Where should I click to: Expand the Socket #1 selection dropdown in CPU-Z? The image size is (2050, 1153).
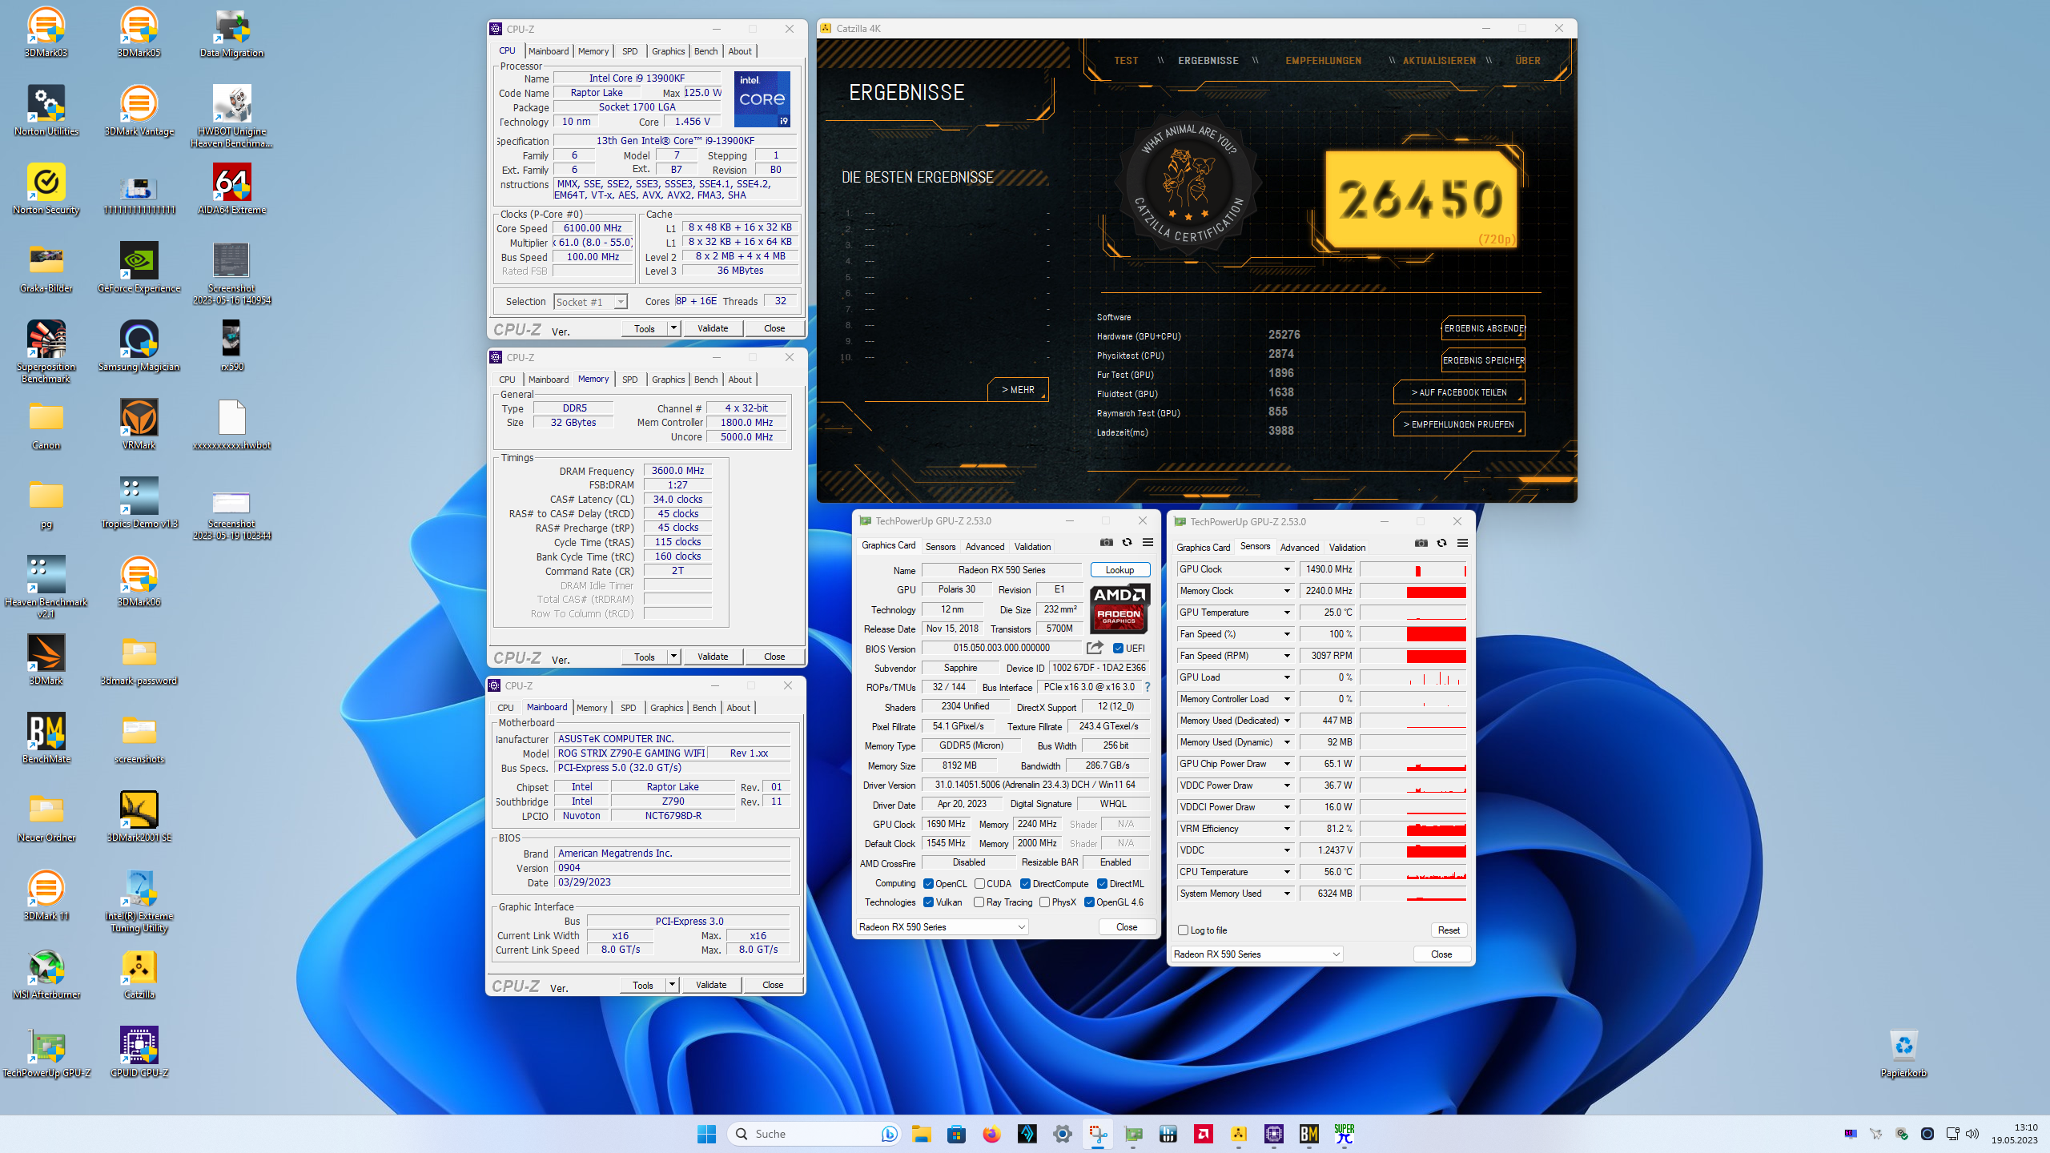(620, 302)
